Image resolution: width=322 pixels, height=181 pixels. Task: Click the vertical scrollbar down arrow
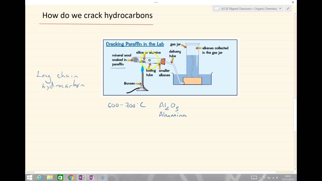[x=295, y=169]
